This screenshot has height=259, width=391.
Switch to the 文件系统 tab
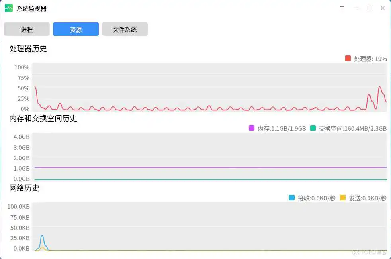125,29
